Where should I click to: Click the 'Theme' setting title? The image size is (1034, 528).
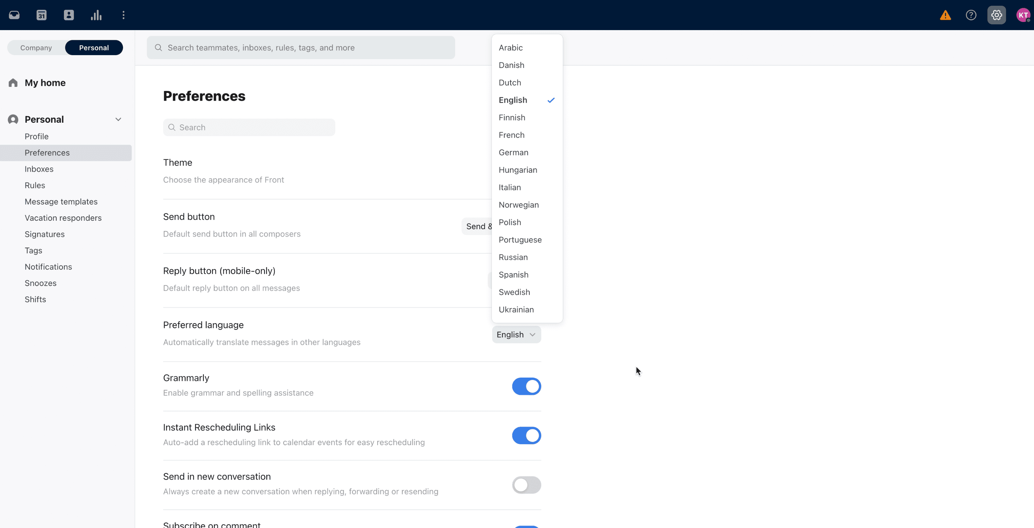click(177, 163)
